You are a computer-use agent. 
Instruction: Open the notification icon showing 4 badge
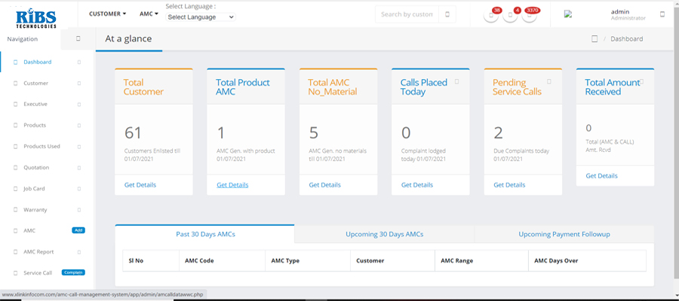coord(511,15)
